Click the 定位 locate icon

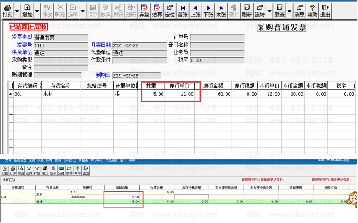pos(170,11)
